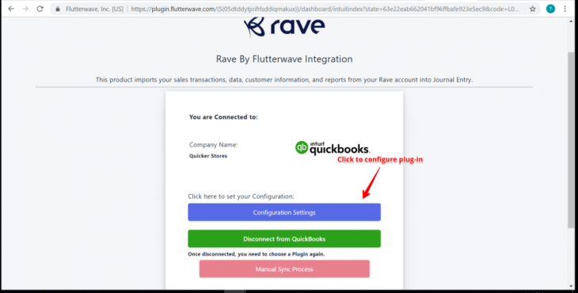578x293 pixels.
Task: Click the scrollbar down arrow
Action: (571, 286)
